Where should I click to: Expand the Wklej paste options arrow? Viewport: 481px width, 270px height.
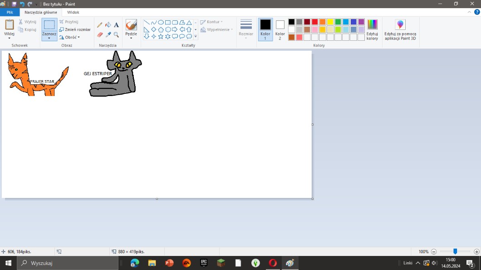(x=9, y=38)
